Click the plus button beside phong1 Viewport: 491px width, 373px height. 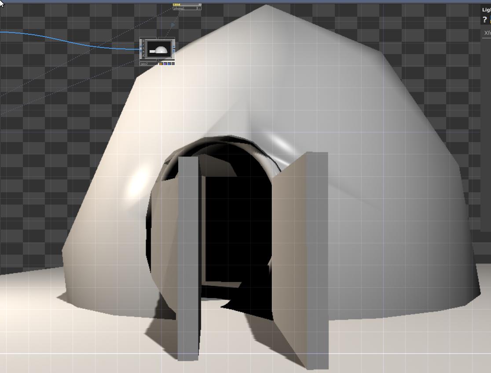199,8
